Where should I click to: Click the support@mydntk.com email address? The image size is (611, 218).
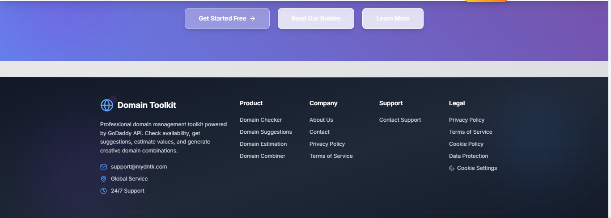[x=139, y=167]
